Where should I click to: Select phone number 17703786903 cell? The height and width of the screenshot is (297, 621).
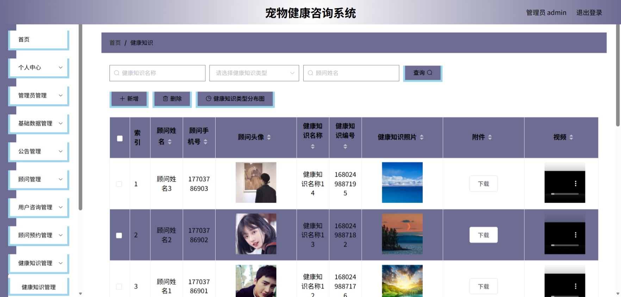[199, 184]
